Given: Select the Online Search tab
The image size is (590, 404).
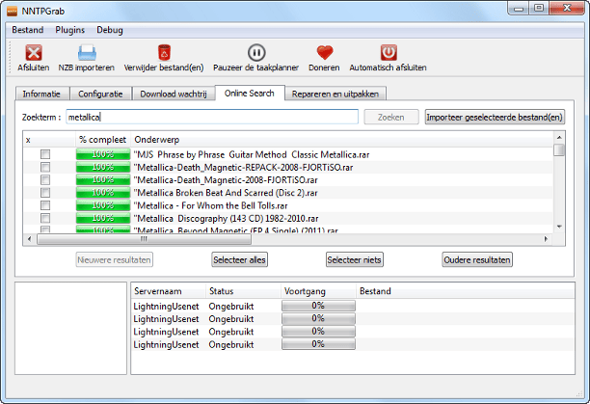Looking at the screenshot, I should tap(250, 93).
